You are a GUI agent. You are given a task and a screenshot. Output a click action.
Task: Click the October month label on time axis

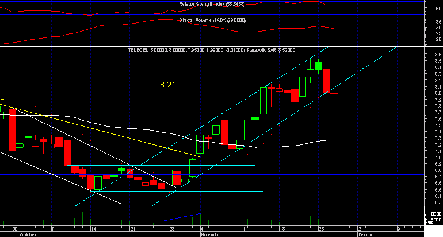click(x=28, y=235)
